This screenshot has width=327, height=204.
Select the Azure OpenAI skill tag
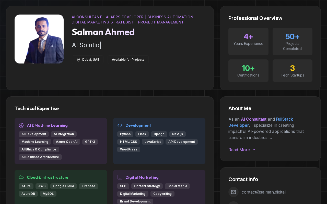pyautogui.click(x=67, y=142)
